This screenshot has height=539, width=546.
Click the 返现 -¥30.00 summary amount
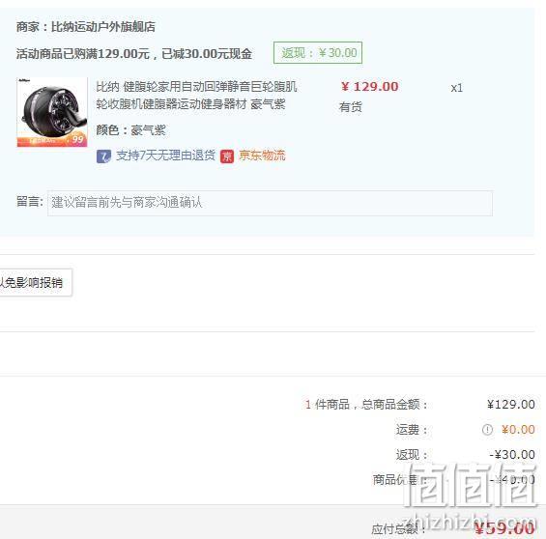(512, 454)
